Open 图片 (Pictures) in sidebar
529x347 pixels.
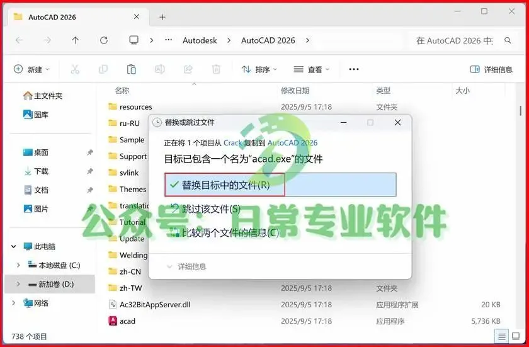click(x=35, y=209)
